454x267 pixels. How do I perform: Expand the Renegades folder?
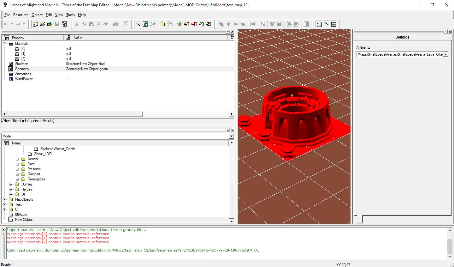(17, 179)
